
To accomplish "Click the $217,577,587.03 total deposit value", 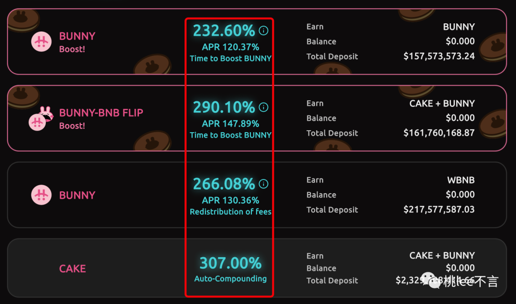I will (x=439, y=210).
